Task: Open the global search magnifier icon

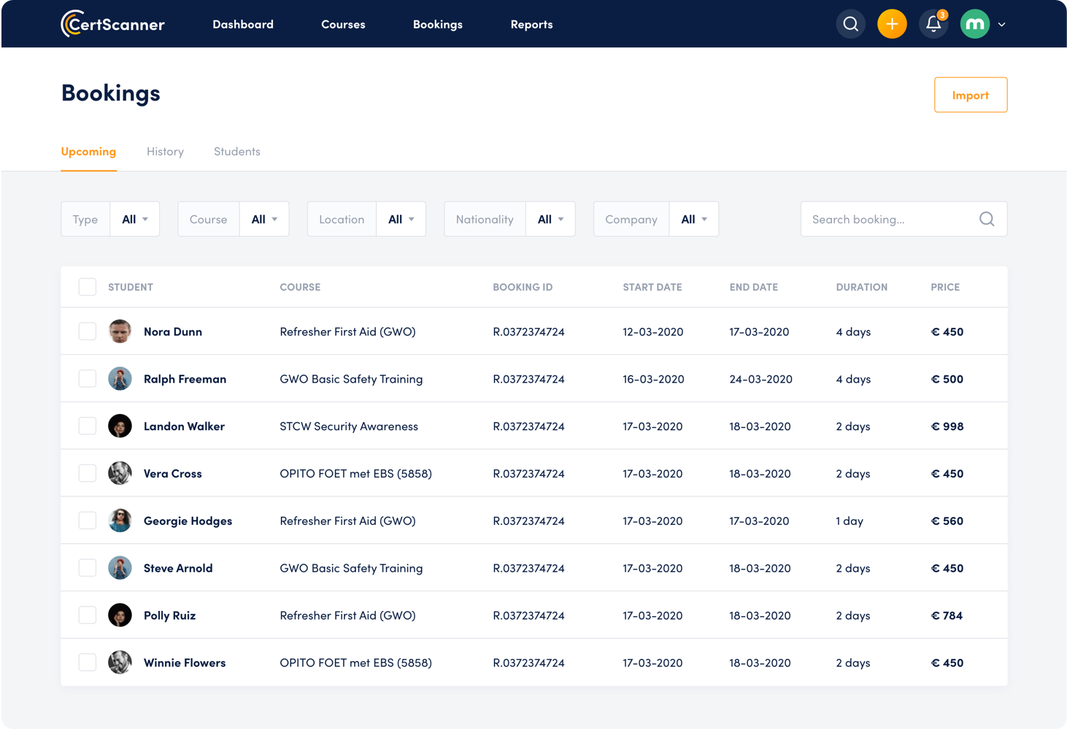Action: pyautogui.click(x=850, y=23)
